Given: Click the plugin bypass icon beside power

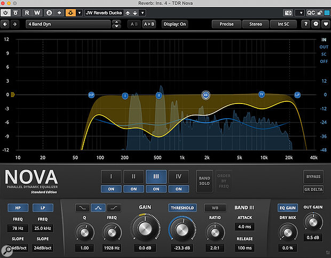Looking at the screenshot, I should point(15,13).
